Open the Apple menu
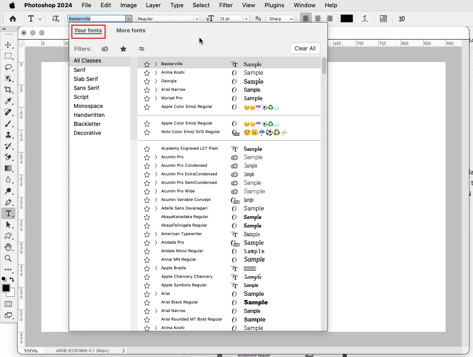The height and width of the screenshot is (357, 473). pos(12,5)
